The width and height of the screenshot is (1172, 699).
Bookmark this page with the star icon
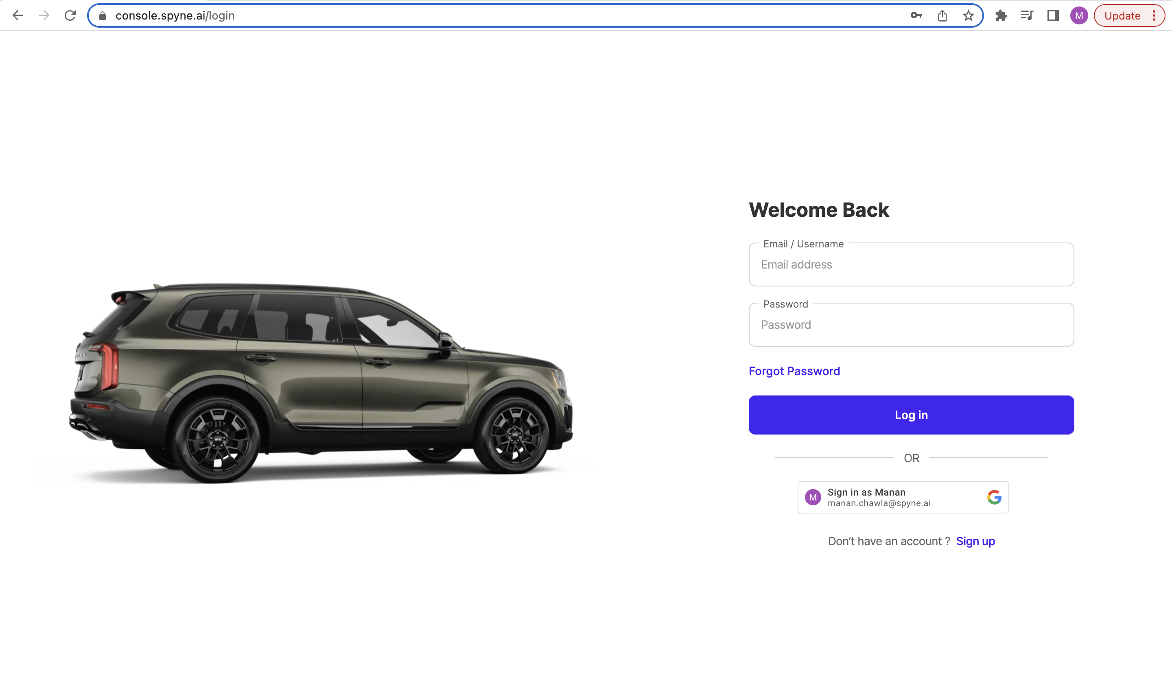point(969,15)
